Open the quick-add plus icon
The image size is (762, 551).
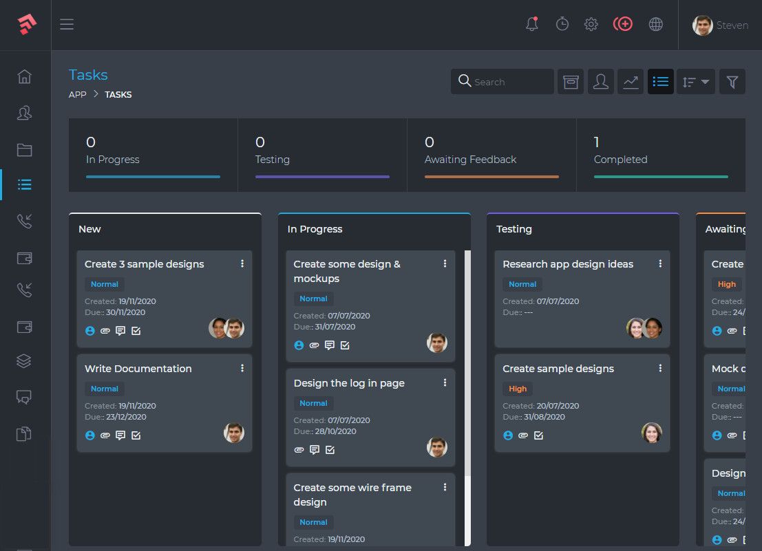click(x=623, y=23)
